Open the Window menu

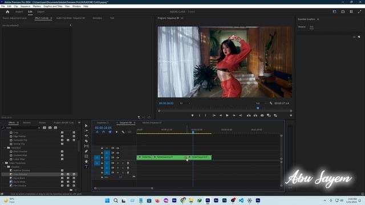click(76, 6)
